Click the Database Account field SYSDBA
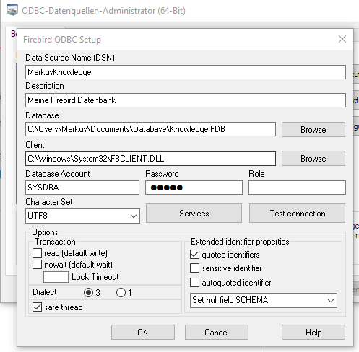This screenshot has height=352, width=359. click(x=82, y=188)
